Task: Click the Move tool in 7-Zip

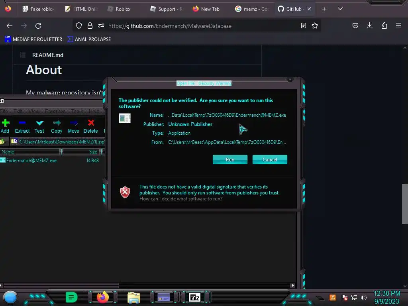Action: tap(73, 126)
